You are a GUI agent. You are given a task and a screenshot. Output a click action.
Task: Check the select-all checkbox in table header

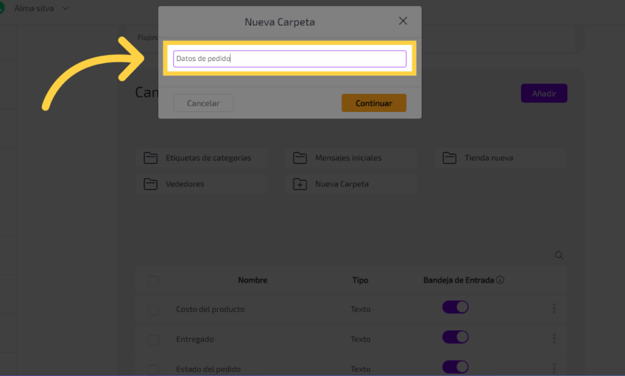pyautogui.click(x=153, y=281)
